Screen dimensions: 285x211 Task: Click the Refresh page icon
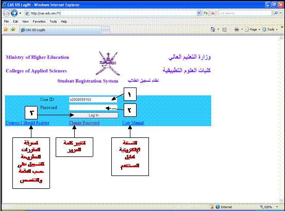coord(206,13)
